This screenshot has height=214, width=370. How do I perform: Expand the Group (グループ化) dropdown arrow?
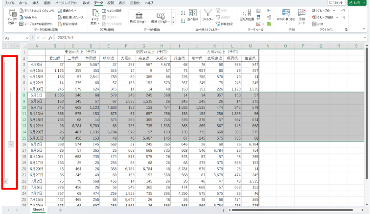point(334,11)
